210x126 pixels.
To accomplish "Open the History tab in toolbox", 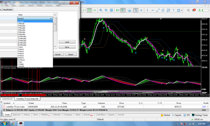I will point(27,115).
